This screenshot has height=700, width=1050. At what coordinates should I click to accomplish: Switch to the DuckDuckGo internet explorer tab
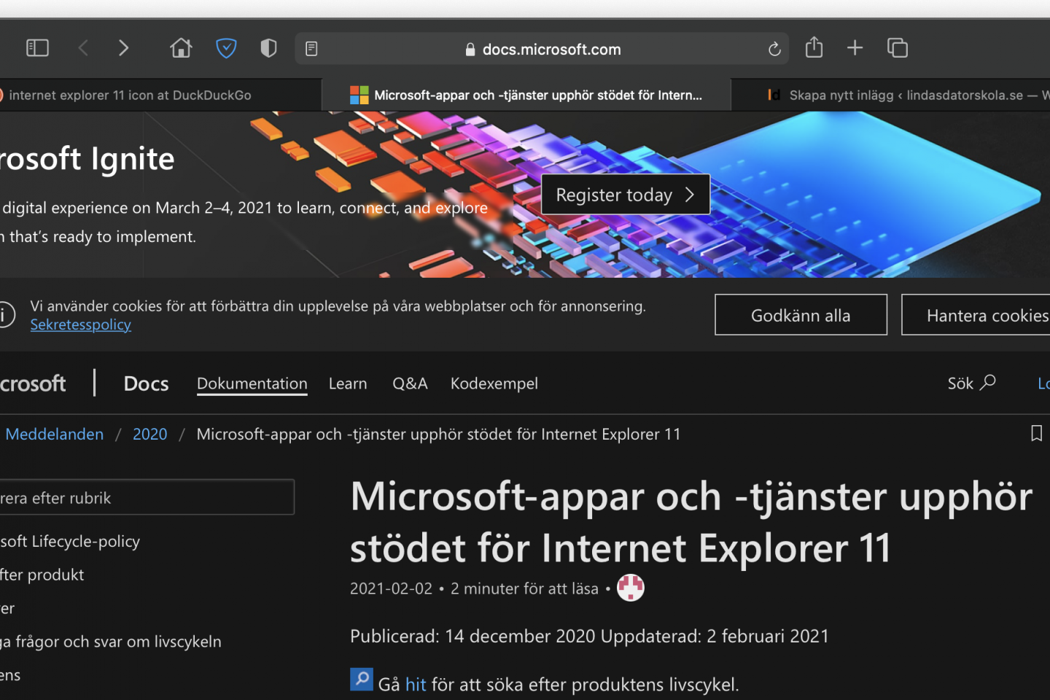(160, 95)
